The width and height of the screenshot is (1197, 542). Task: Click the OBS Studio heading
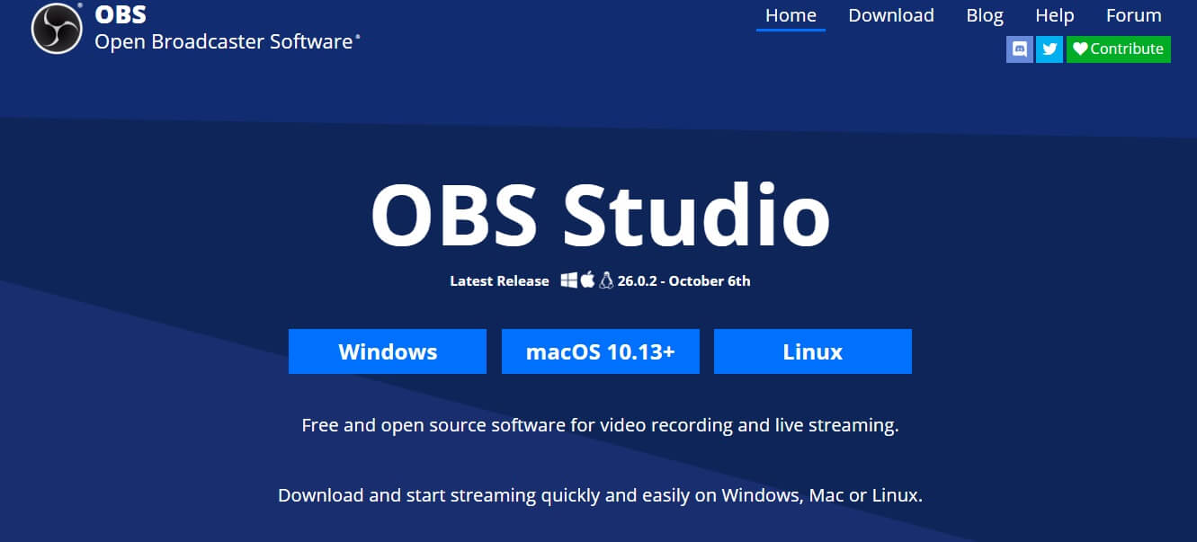pyautogui.click(x=598, y=216)
